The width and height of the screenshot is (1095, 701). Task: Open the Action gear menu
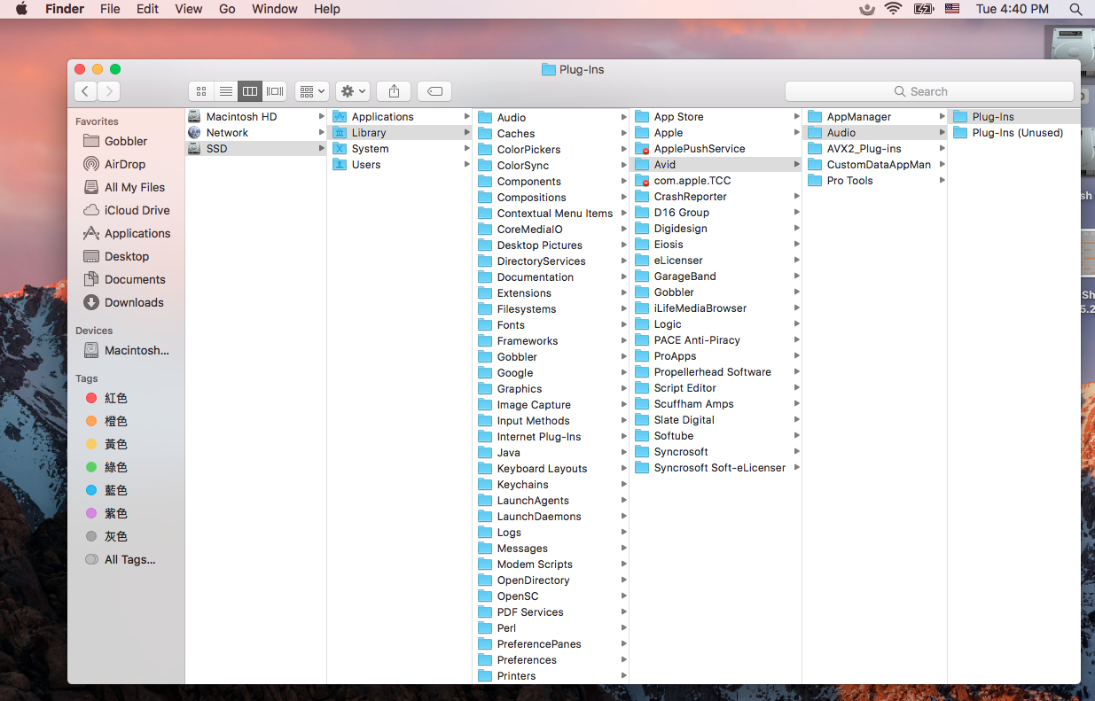[353, 91]
